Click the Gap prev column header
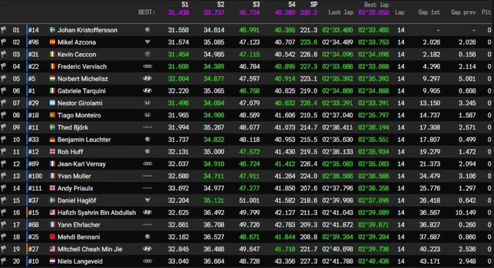Screen dimensions: 494x268 coord(463,12)
